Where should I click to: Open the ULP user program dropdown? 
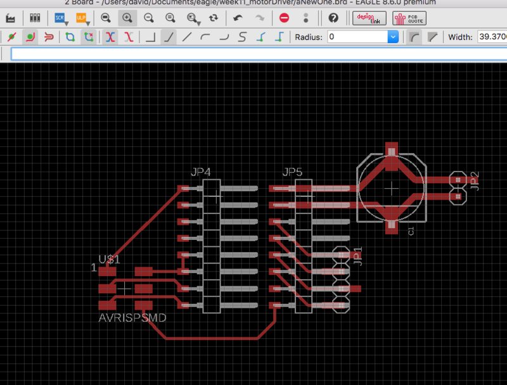tap(82, 18)
